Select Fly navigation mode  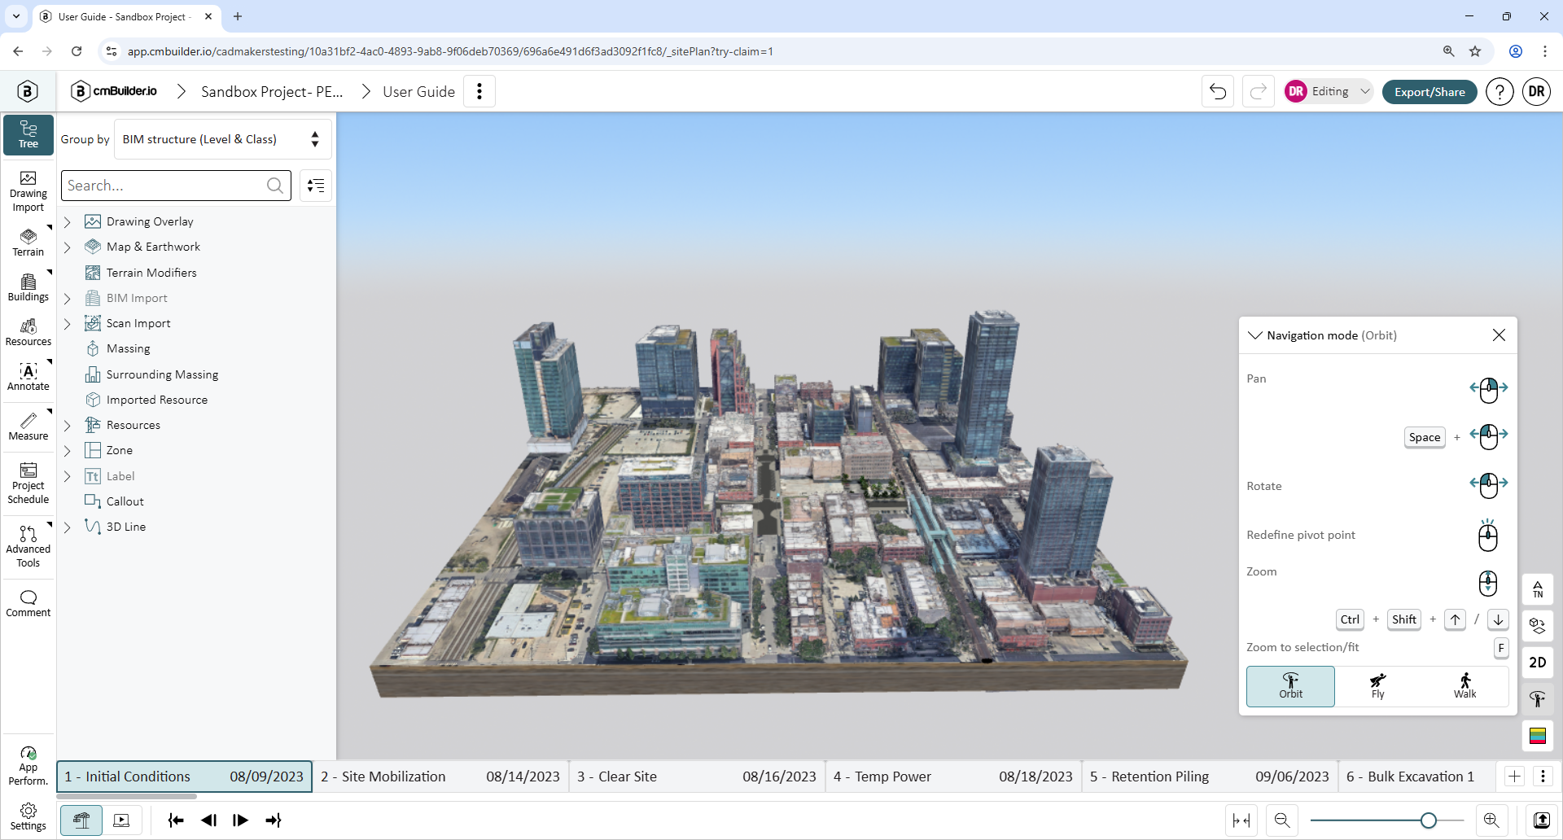tap(1377, 686)
